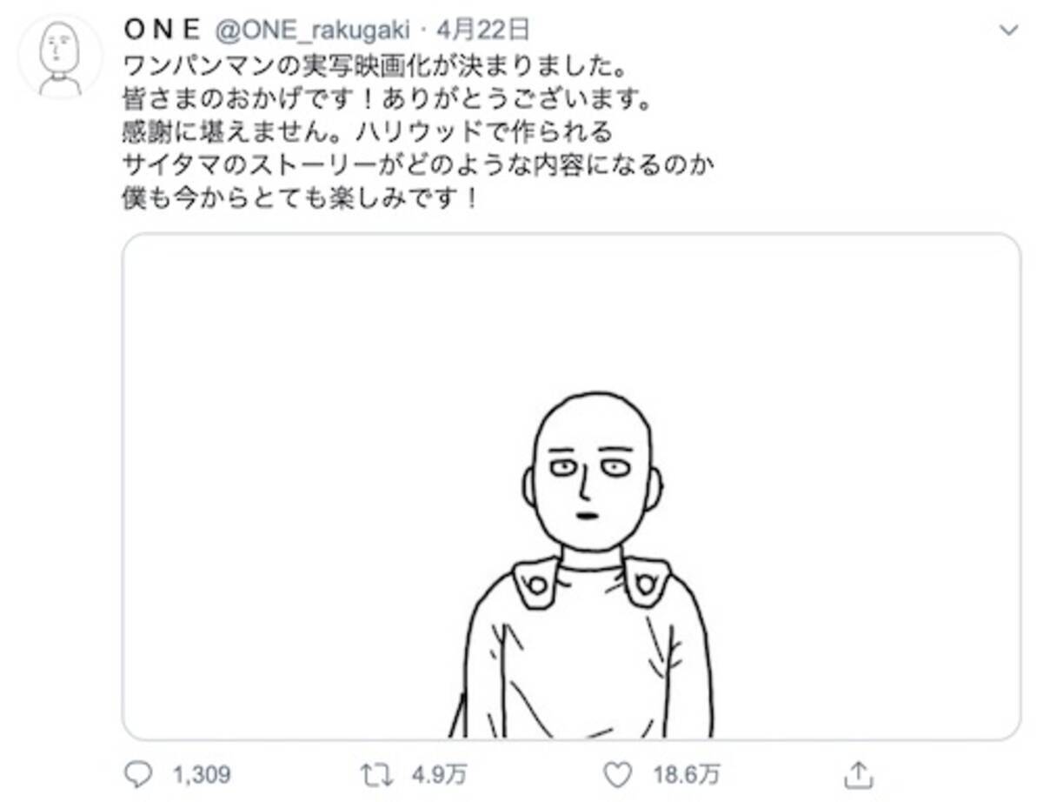The image size is (1043, 802).
Task: Open the 4月22日 timestamp link
Action: [484, 30]
